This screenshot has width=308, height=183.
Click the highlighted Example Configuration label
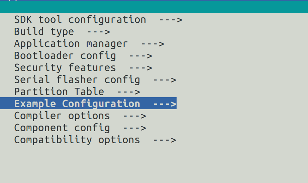pos(77,104)
